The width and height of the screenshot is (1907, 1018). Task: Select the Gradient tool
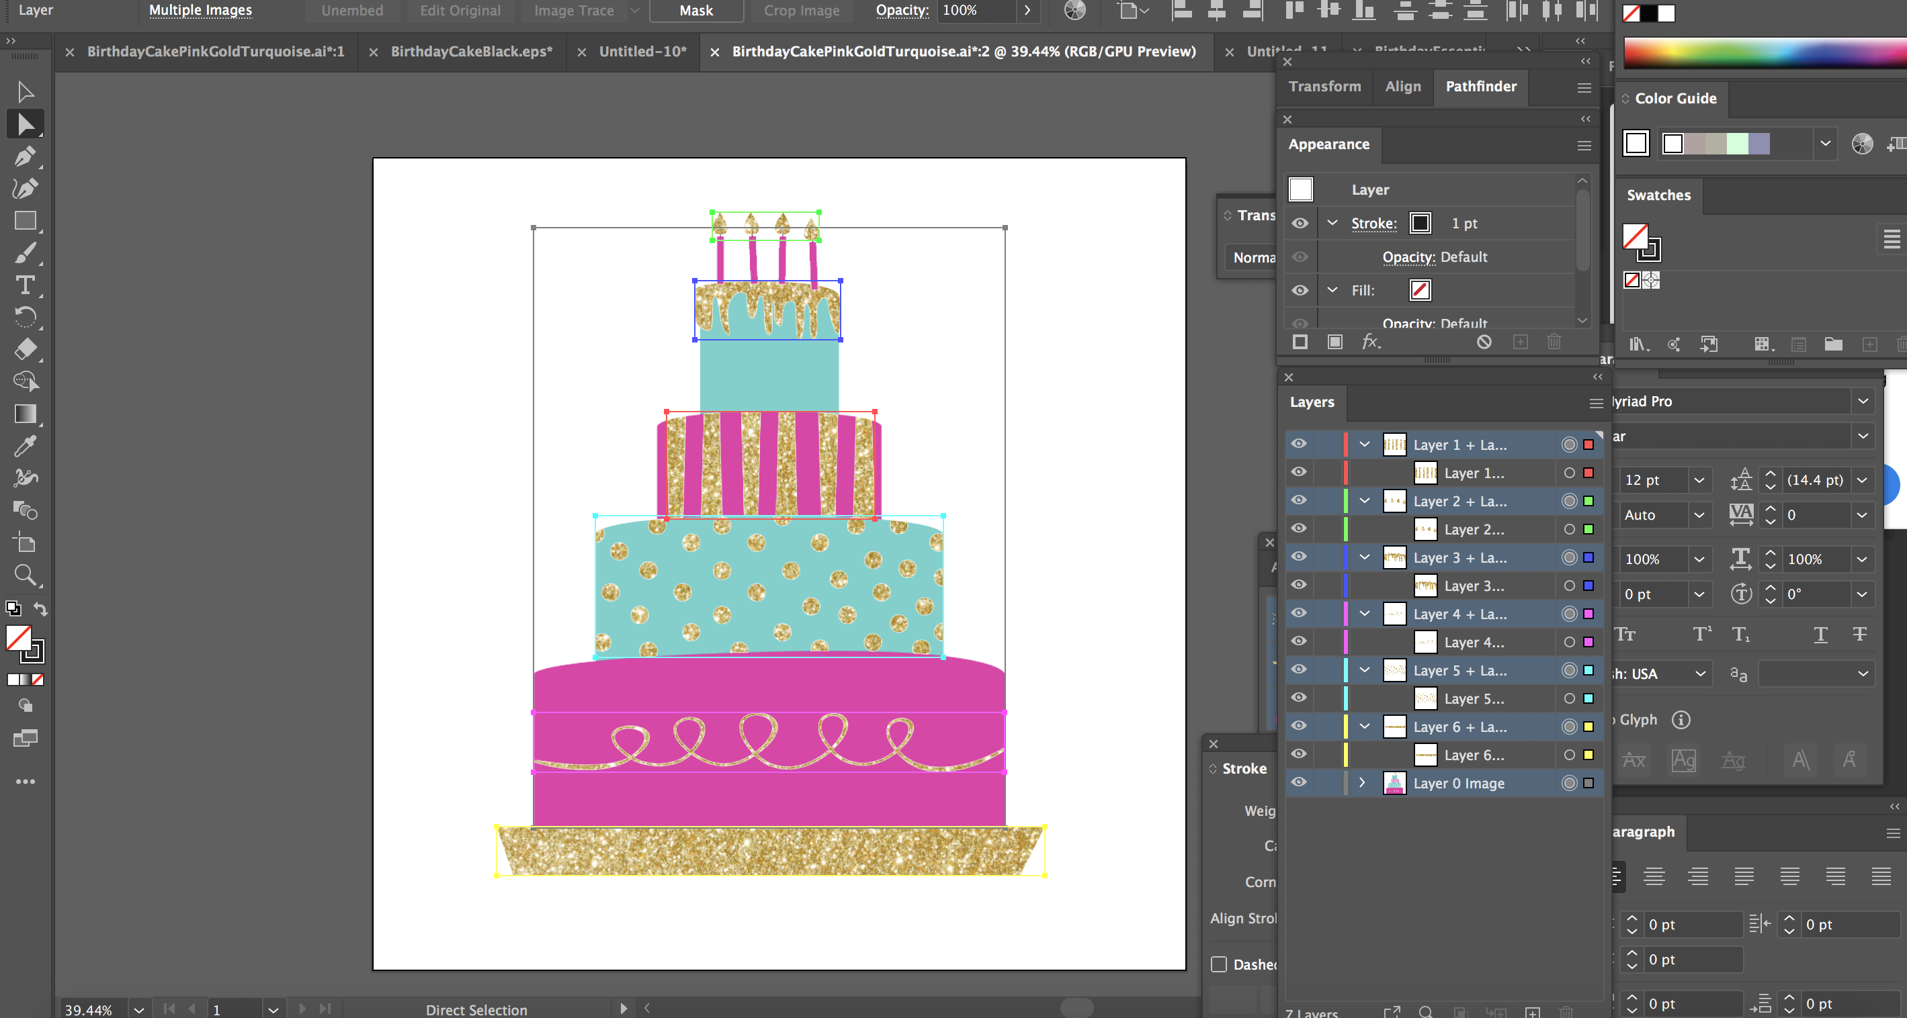(x=24, y=414)
